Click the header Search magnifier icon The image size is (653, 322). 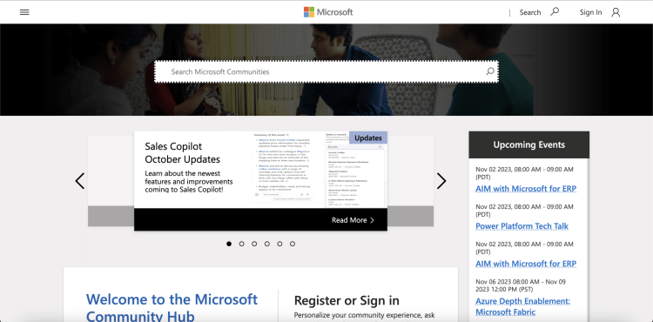[x=555, y=11]
